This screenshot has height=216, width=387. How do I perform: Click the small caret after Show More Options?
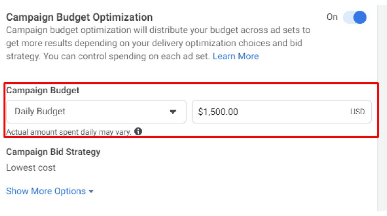point(91,191)
